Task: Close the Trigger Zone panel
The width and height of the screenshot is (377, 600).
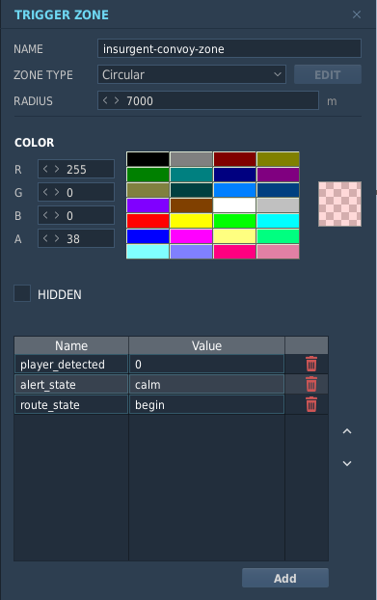Action: click(357, 14)
